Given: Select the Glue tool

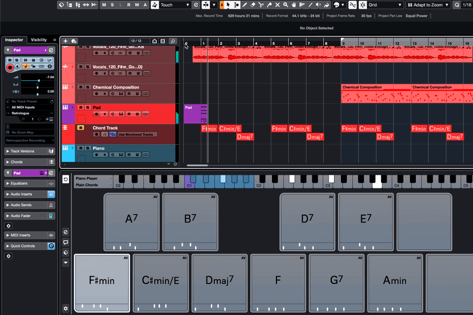Looking at the screenshot, I should (269, 5).
